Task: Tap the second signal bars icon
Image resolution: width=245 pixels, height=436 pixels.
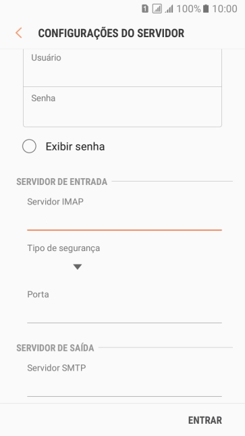Action: click(169, 9)
